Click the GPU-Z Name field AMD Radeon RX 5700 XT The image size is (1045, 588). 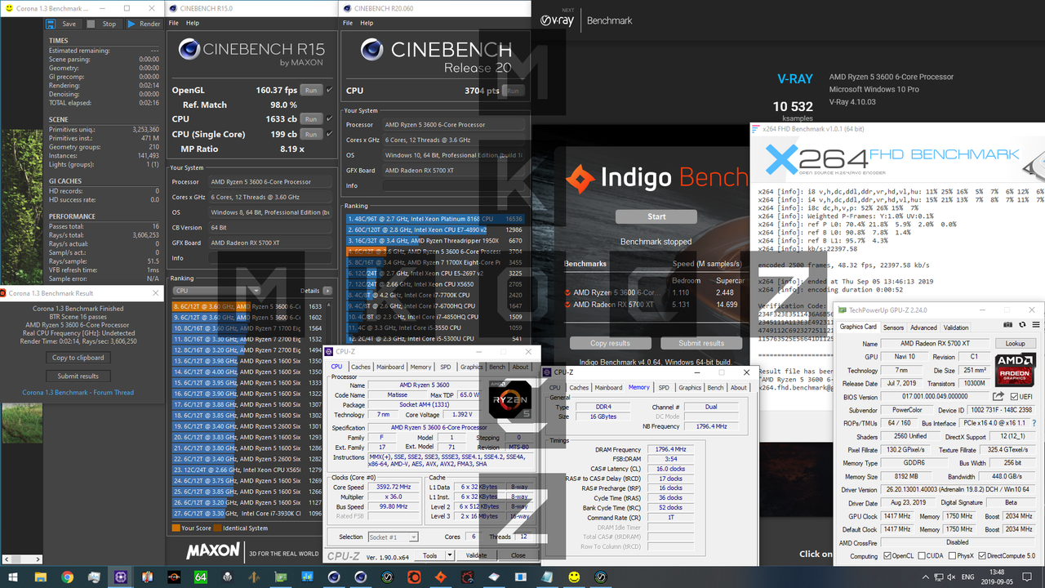coord(936,344)
